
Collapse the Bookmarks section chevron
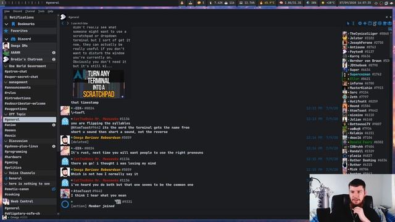point(6,24)
